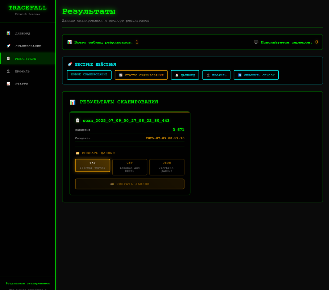Click the refresh icon in Обновить список button
The height and width of the screenshot is (290, 329).
coord(240,75)
